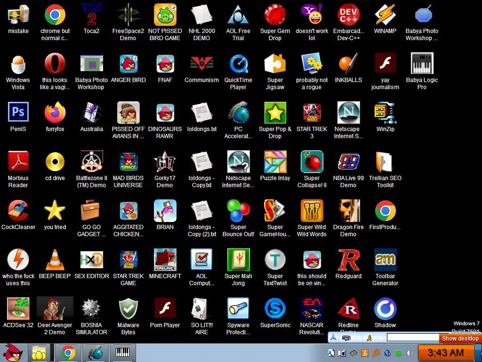Image resolution: width=482 pixels, height=362 pixels.
Task: Open the Super Pop & Drop icon
Action: pos(275,113)
